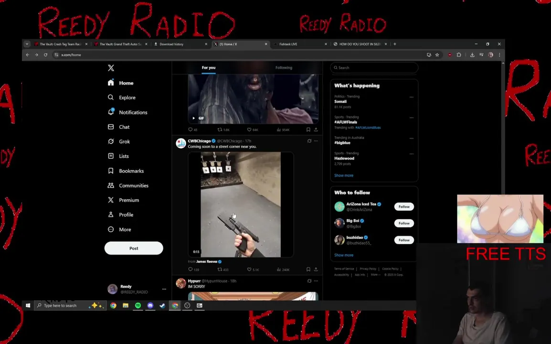Open the #bigblue trending topic

point(342,143)
